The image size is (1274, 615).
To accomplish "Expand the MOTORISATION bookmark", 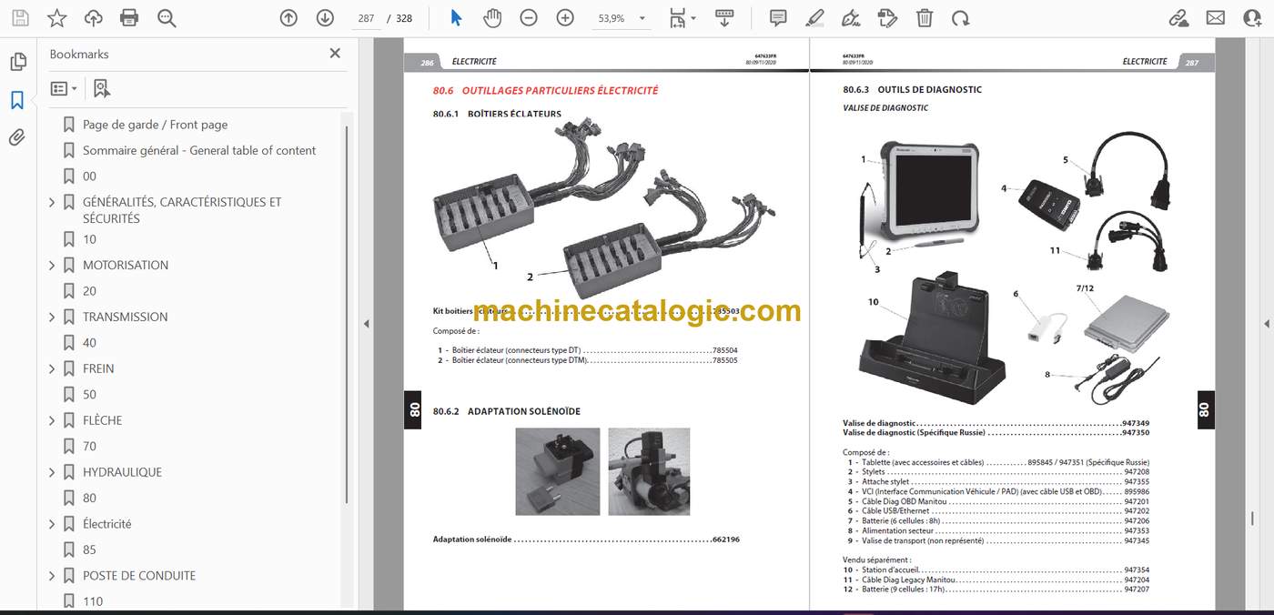I will pyautogui.click(x=52, y=266).
